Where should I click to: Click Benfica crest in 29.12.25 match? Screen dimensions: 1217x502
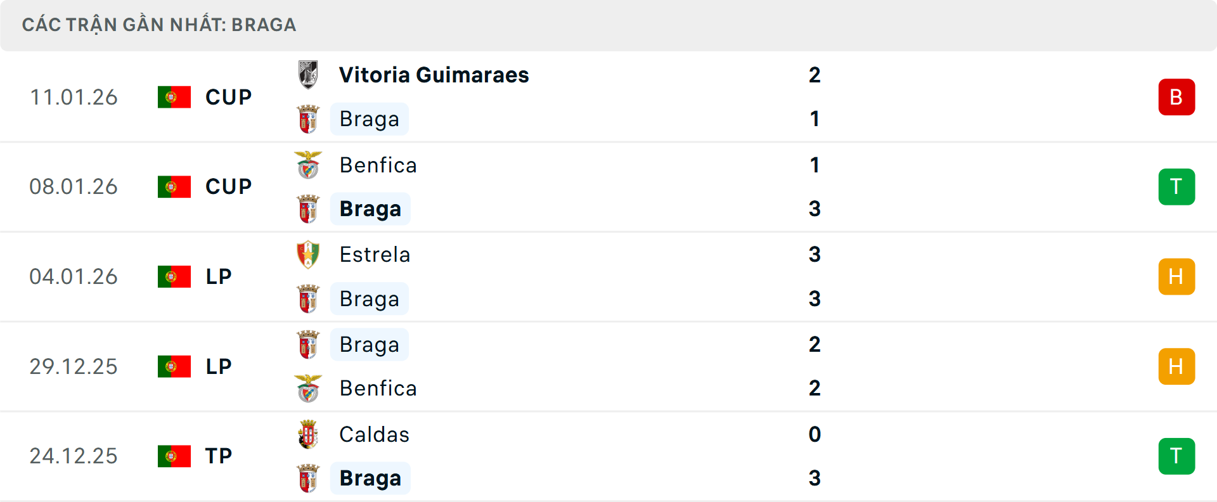308,389
